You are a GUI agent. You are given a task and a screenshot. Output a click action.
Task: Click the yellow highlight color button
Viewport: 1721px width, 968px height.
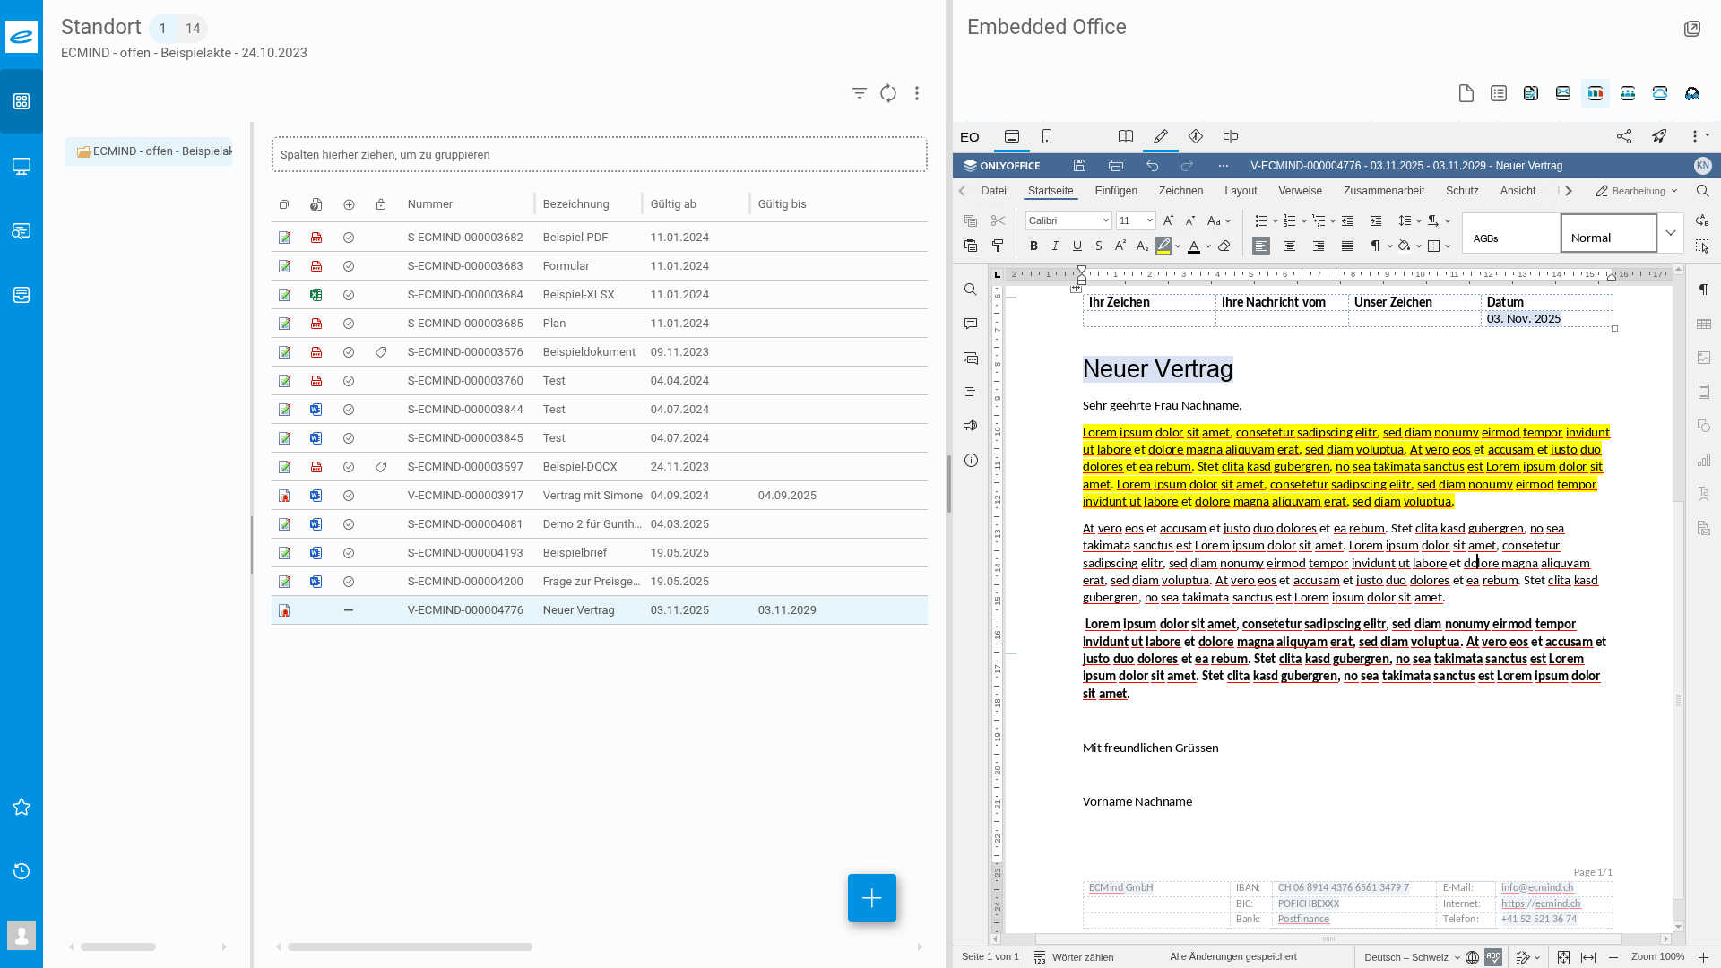click(x=1163, y=246)
